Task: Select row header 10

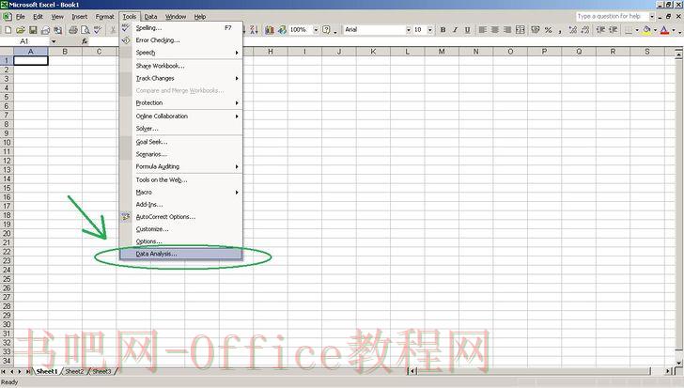Action: [7, 142]
